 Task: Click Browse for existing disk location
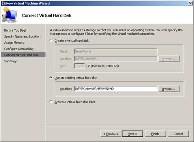[x=169, y=89]
